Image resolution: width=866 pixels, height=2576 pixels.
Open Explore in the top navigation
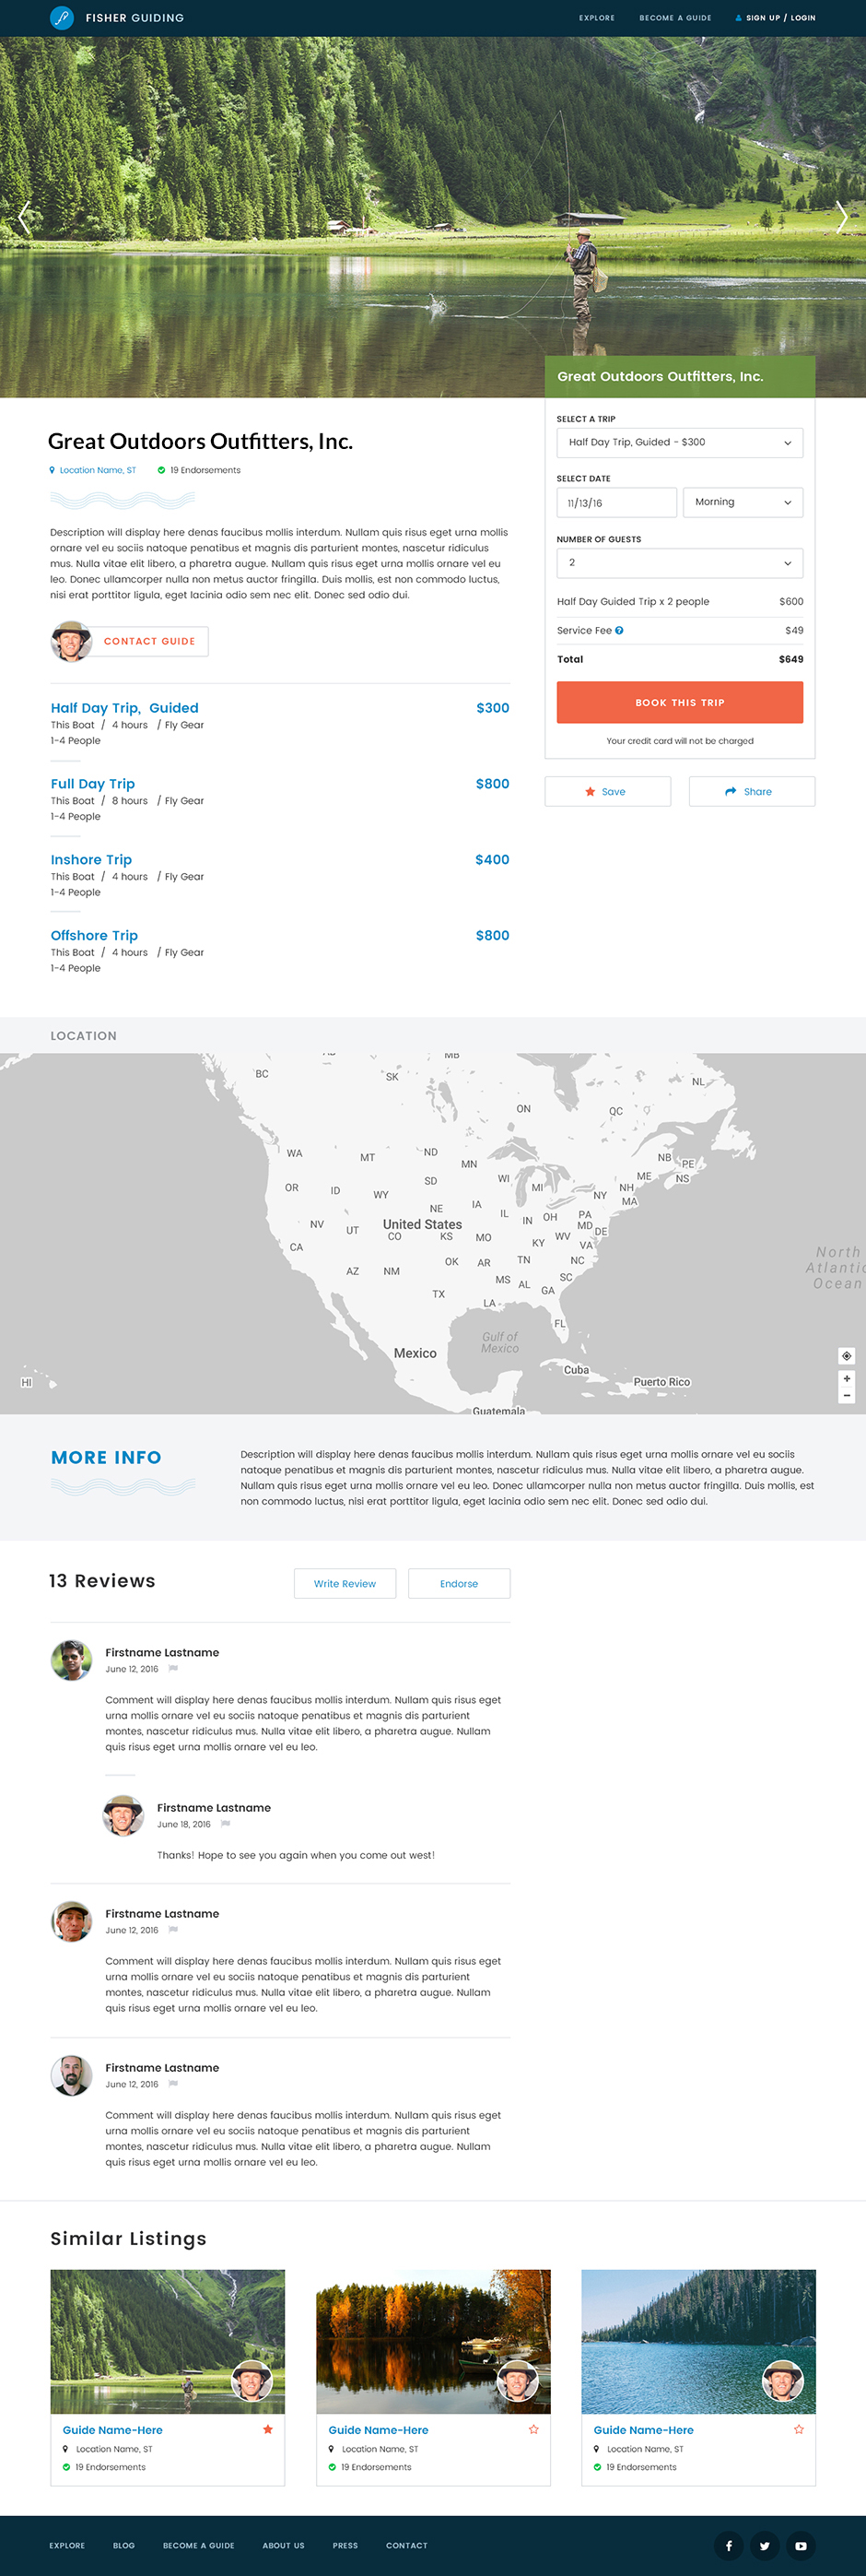(596, 18)
